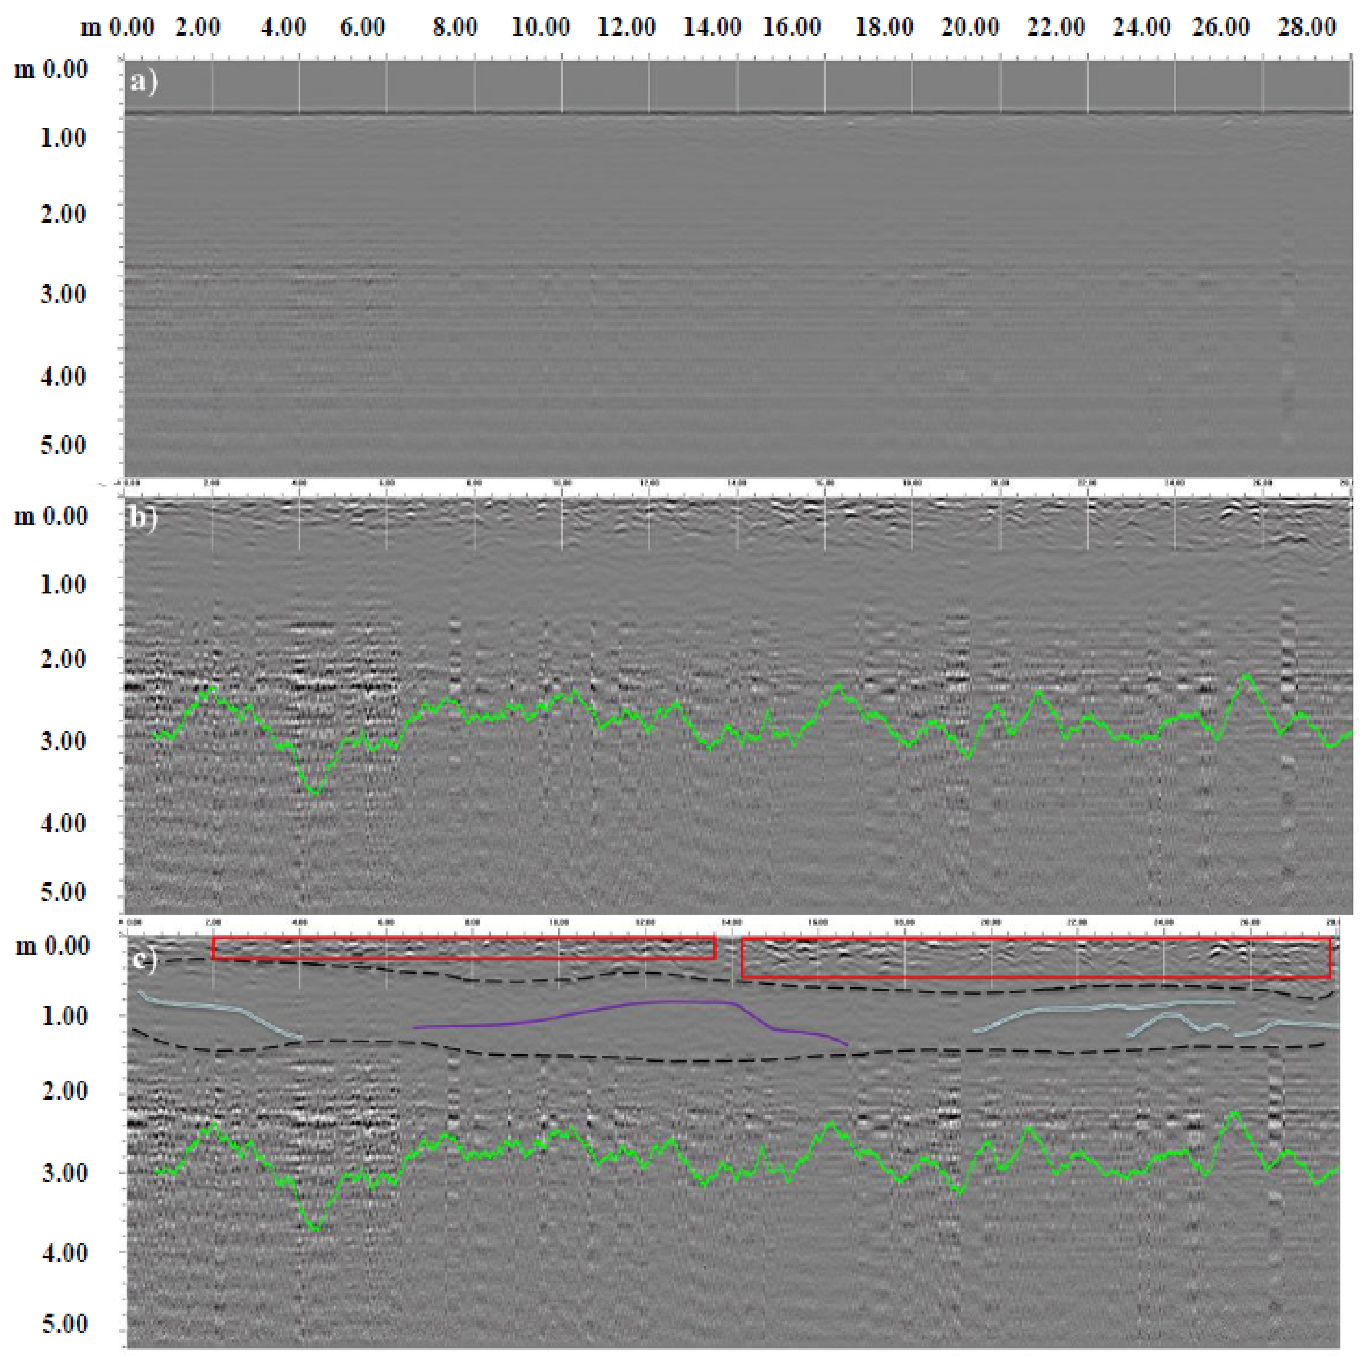Image resolution: width=1371 pixels, height=1366 pixels.
Task: Click the 'a)' panel label
Action: pos(144,82)
